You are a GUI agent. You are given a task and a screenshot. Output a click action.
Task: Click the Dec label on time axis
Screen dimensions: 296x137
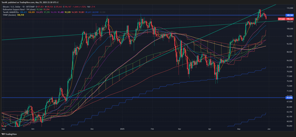tap(92, 129)
